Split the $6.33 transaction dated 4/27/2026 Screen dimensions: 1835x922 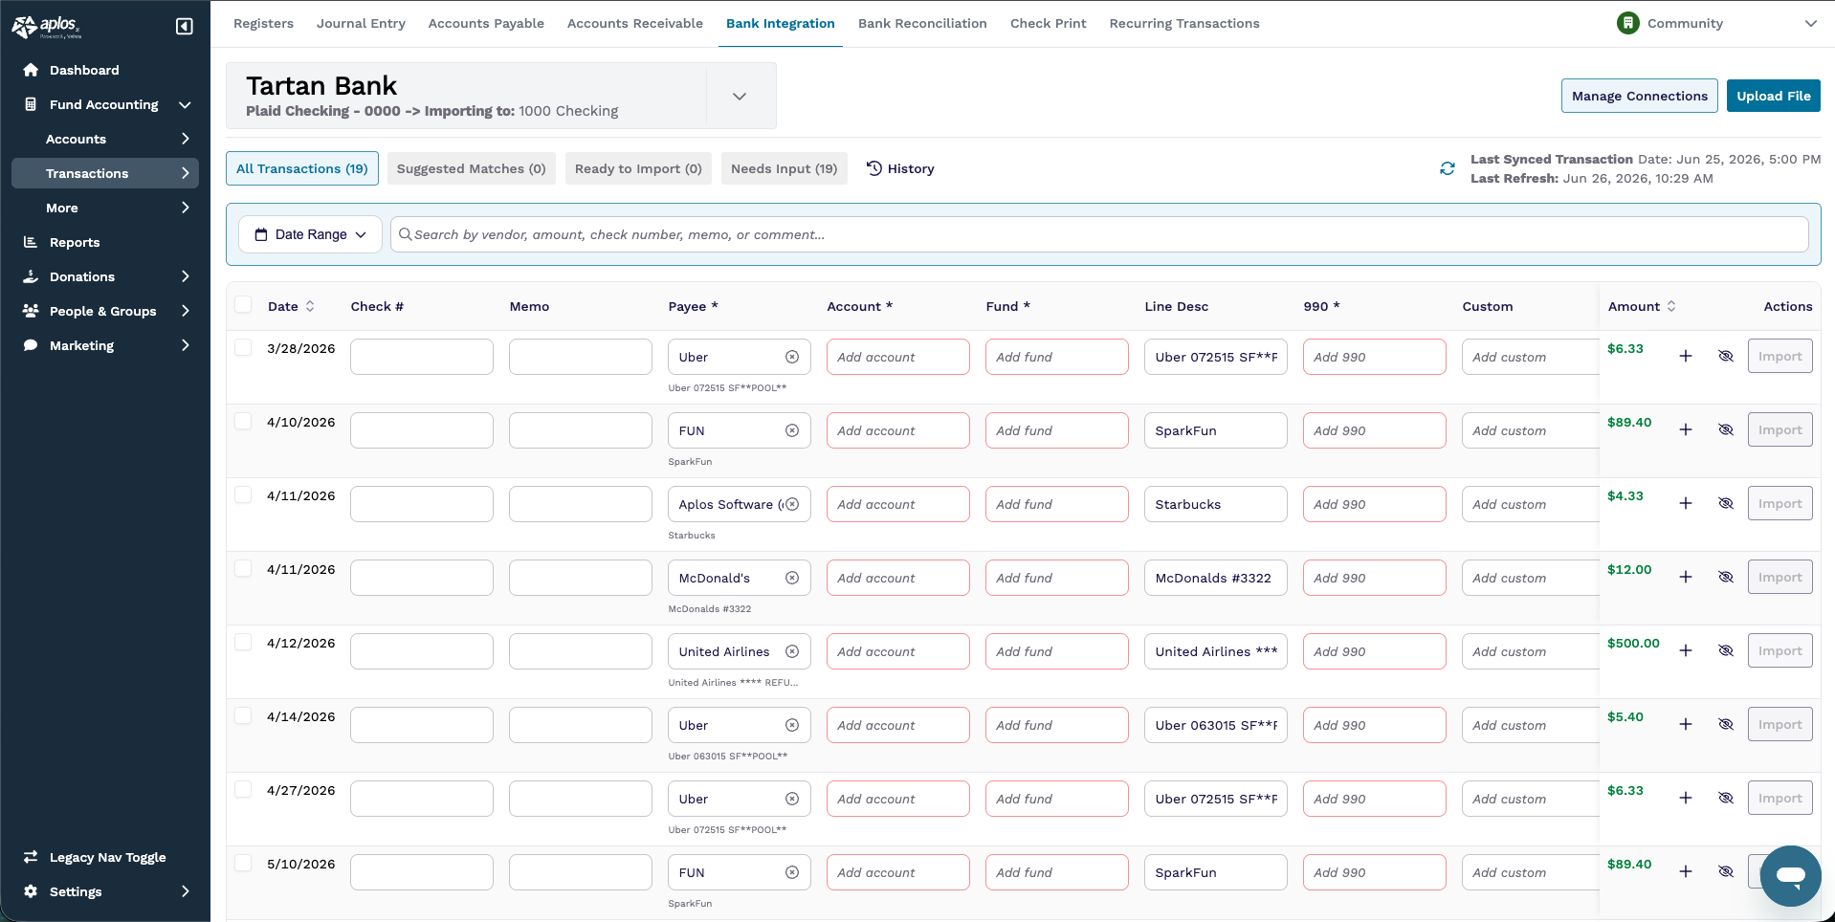click(x=1686, y=798)
